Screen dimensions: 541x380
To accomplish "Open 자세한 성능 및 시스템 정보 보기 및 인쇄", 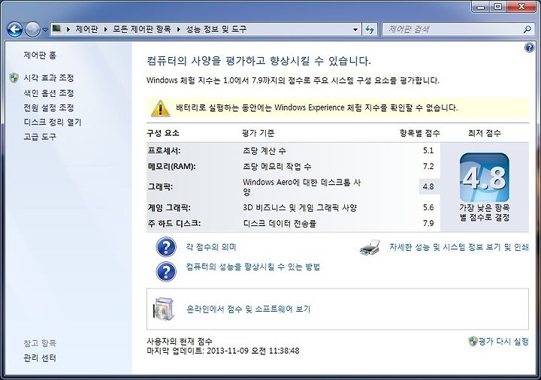I will coord(459,247).
